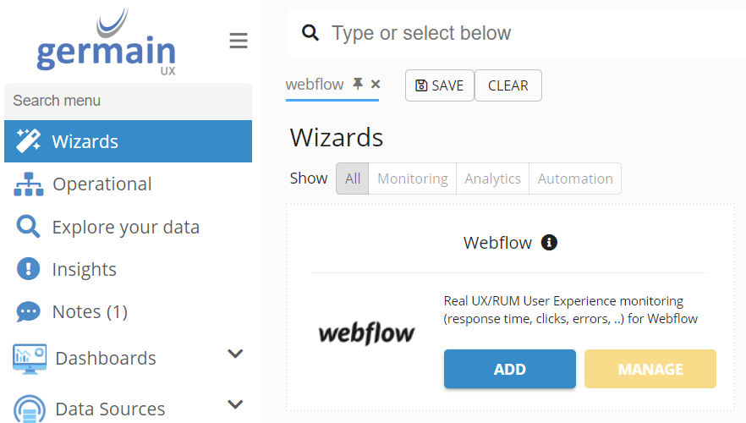Click the magnifier search icon

click(x=310, y=33)
